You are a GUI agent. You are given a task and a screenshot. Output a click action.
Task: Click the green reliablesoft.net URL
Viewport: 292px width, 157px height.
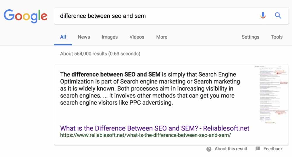point(145,135)
